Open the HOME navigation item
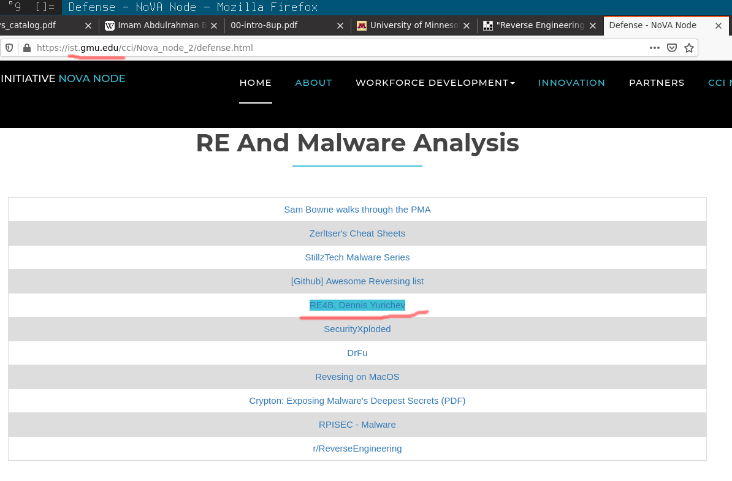 pos(256,83)
